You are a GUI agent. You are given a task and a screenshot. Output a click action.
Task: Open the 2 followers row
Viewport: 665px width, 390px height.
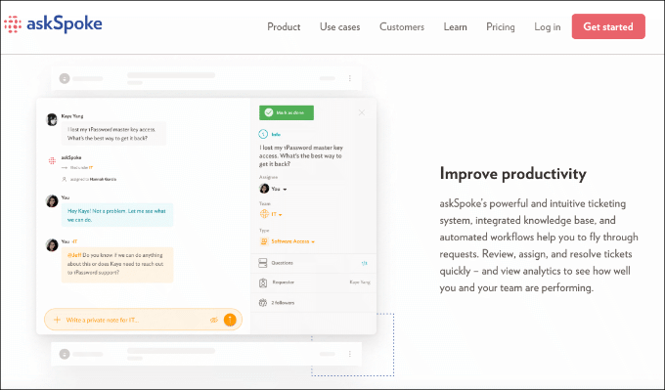click(x=313, y=303)
